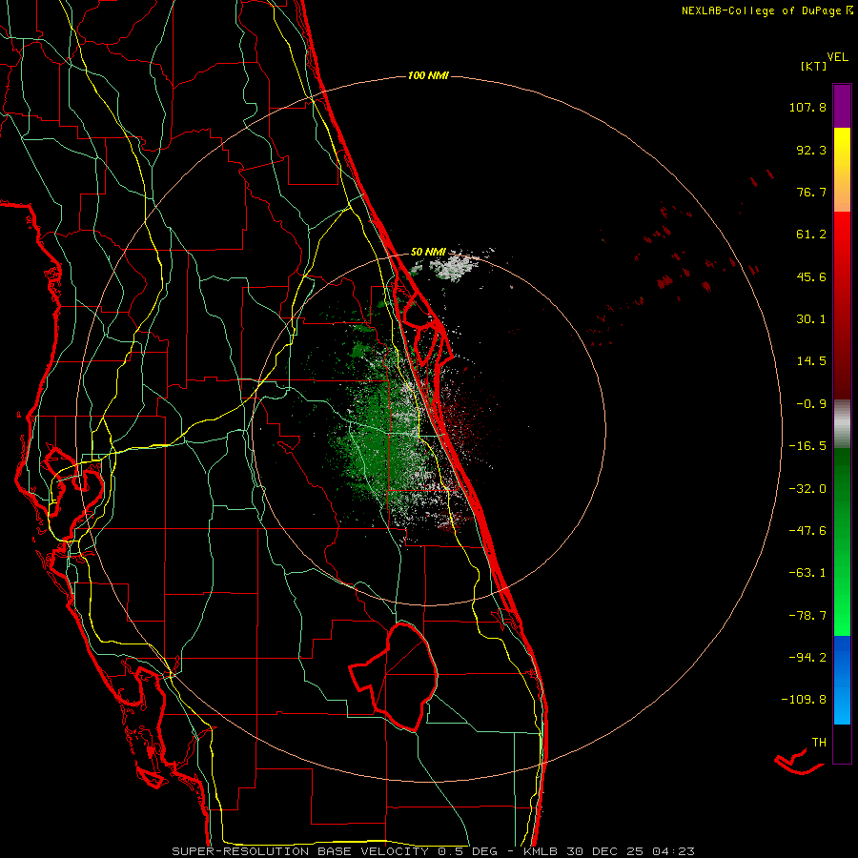Click the [KT] units label
Screen dimensions: 858x858
pyautogui.click(x=814, y=66)
